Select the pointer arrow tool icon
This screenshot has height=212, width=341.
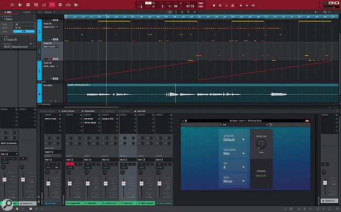click(176, 12)
